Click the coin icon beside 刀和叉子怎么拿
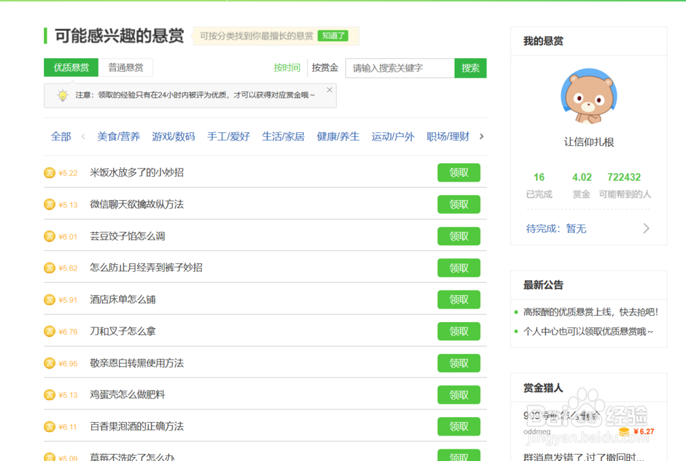This screenshot has height=461, width=686. click(x=49, y=331)
